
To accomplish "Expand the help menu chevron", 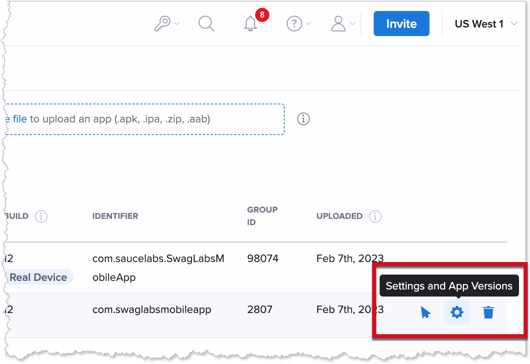I will tap(309, 24).
